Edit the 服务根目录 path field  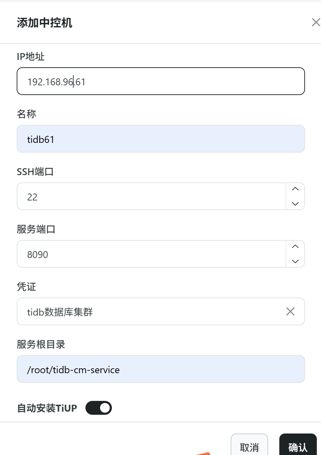[160, 369]
